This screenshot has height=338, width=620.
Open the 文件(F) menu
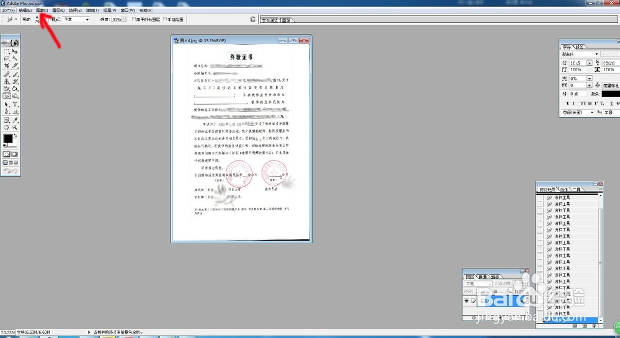tap(8, 11)
